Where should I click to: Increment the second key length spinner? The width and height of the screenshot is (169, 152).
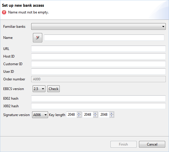point(95,113)
